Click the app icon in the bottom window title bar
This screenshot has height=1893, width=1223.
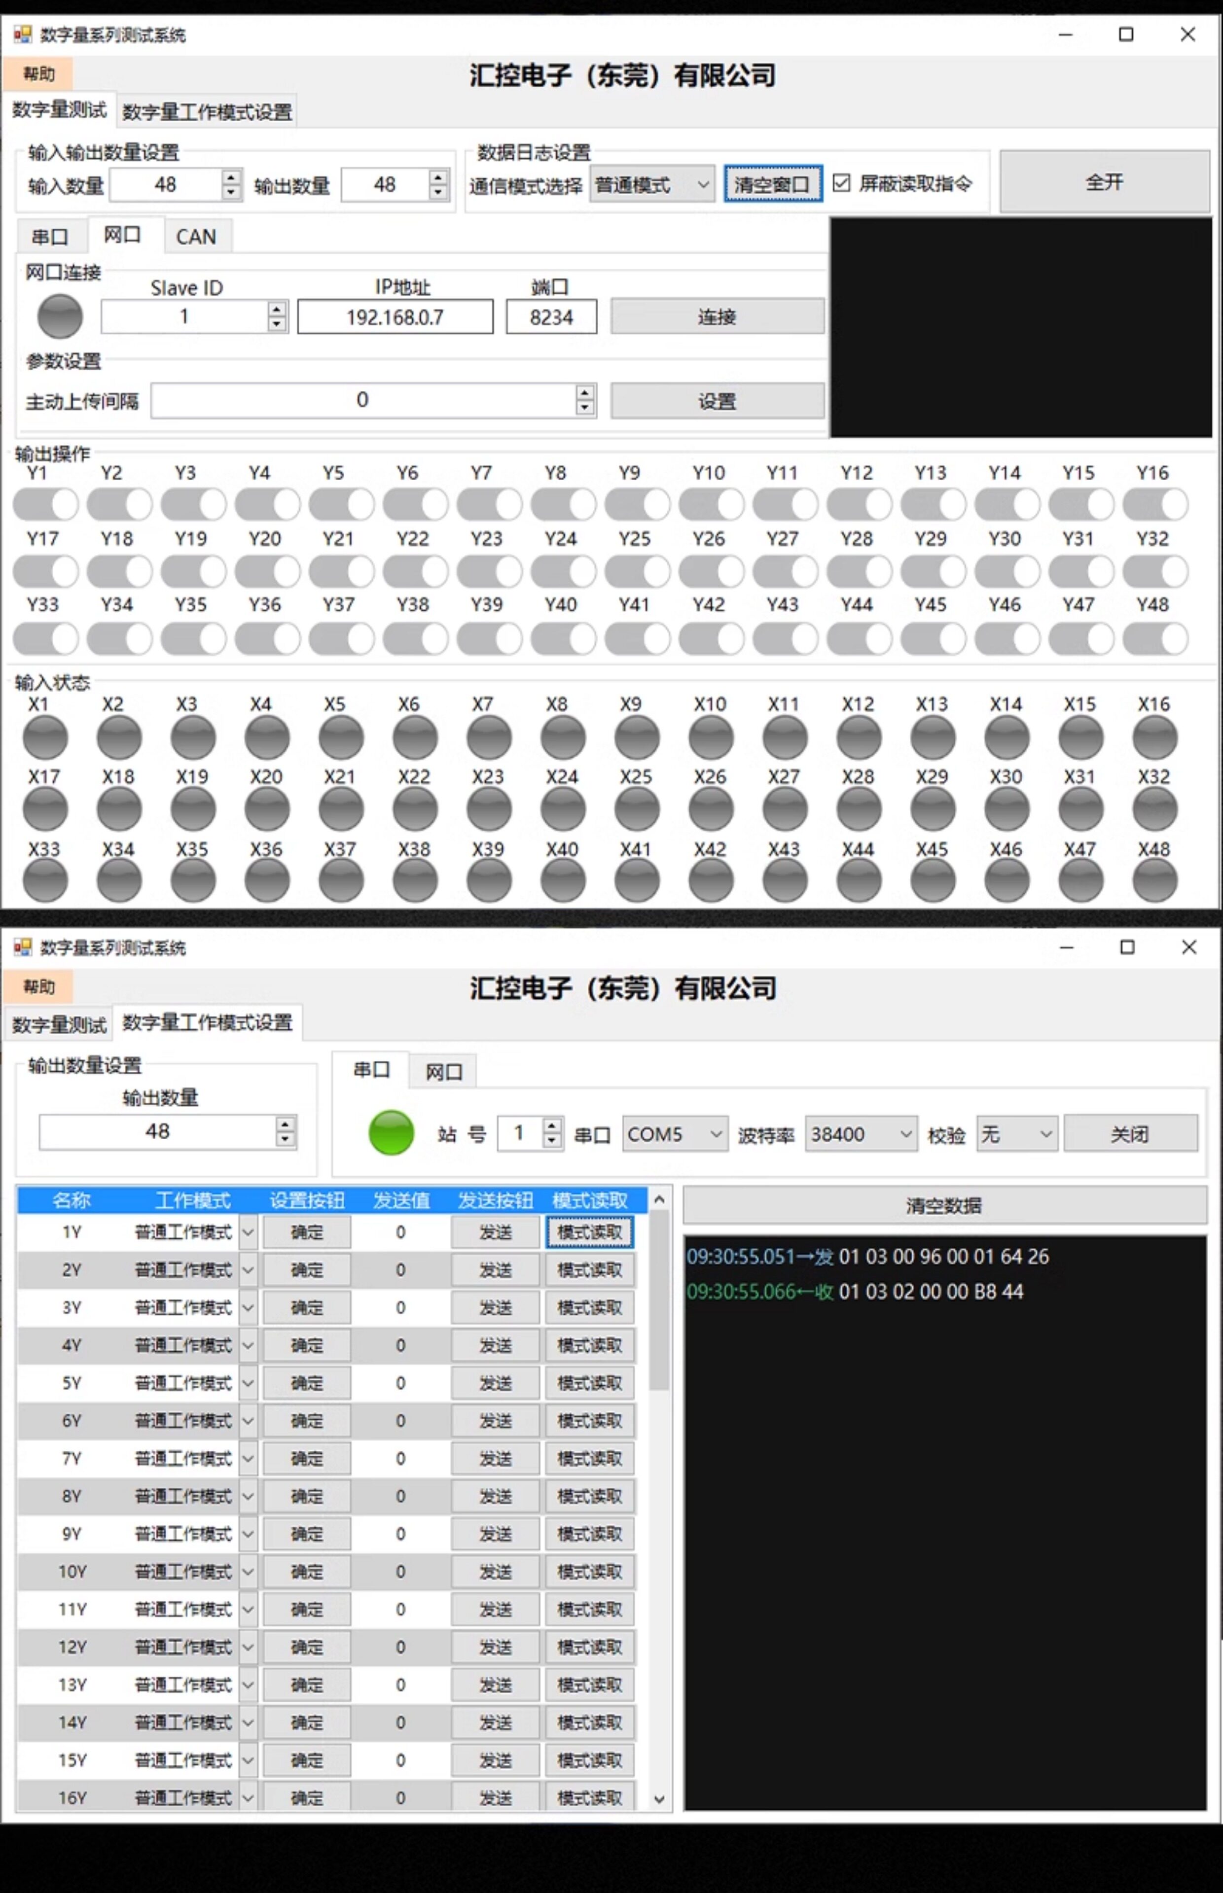point(22,947)
